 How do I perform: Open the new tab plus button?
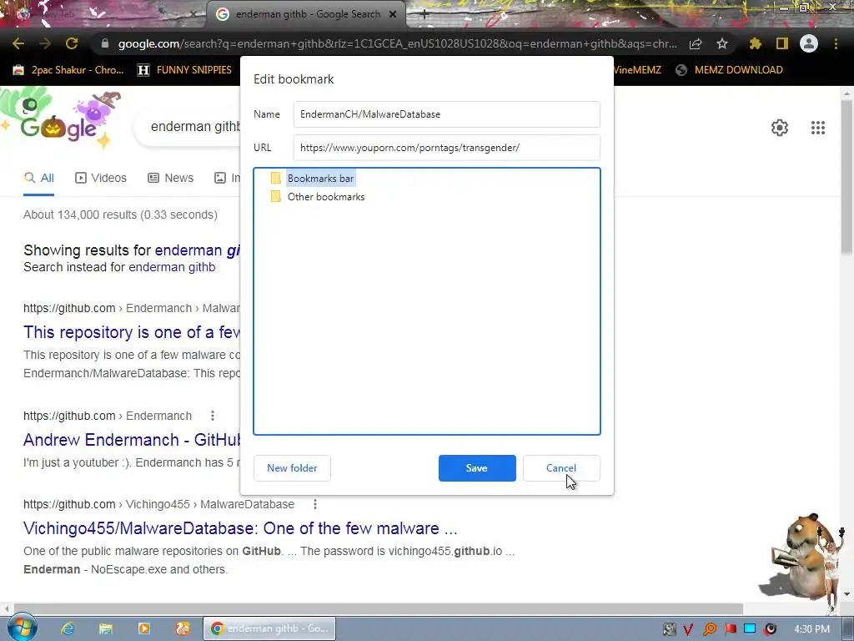pyautogui.click(x=424, y=15)
